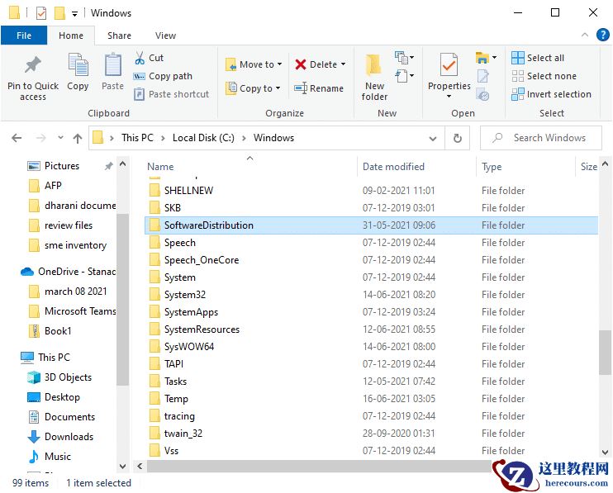This screenshot has height=493, width=613.
Task: Open the New item icon menu
Action: pos(404,58)
